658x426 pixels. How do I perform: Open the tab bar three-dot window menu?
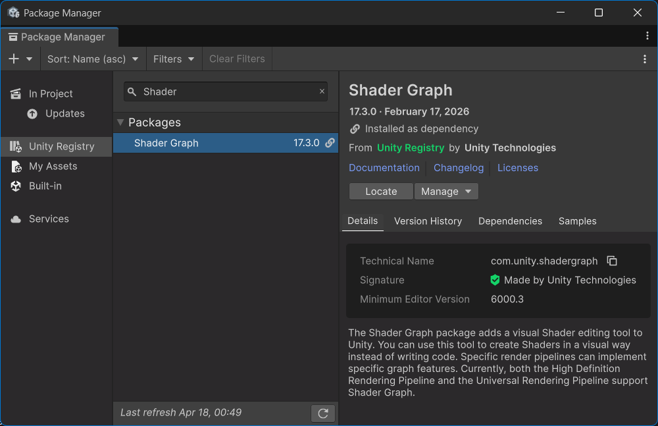pos(647,36)
